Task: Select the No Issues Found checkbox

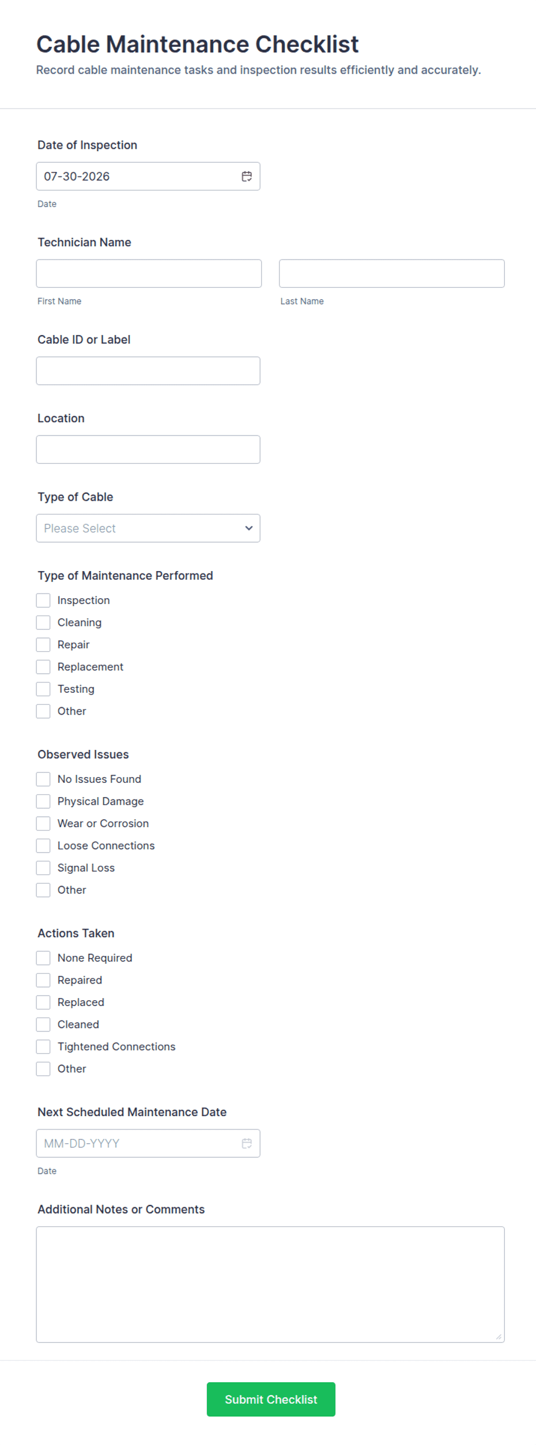Action: [43, 779]
